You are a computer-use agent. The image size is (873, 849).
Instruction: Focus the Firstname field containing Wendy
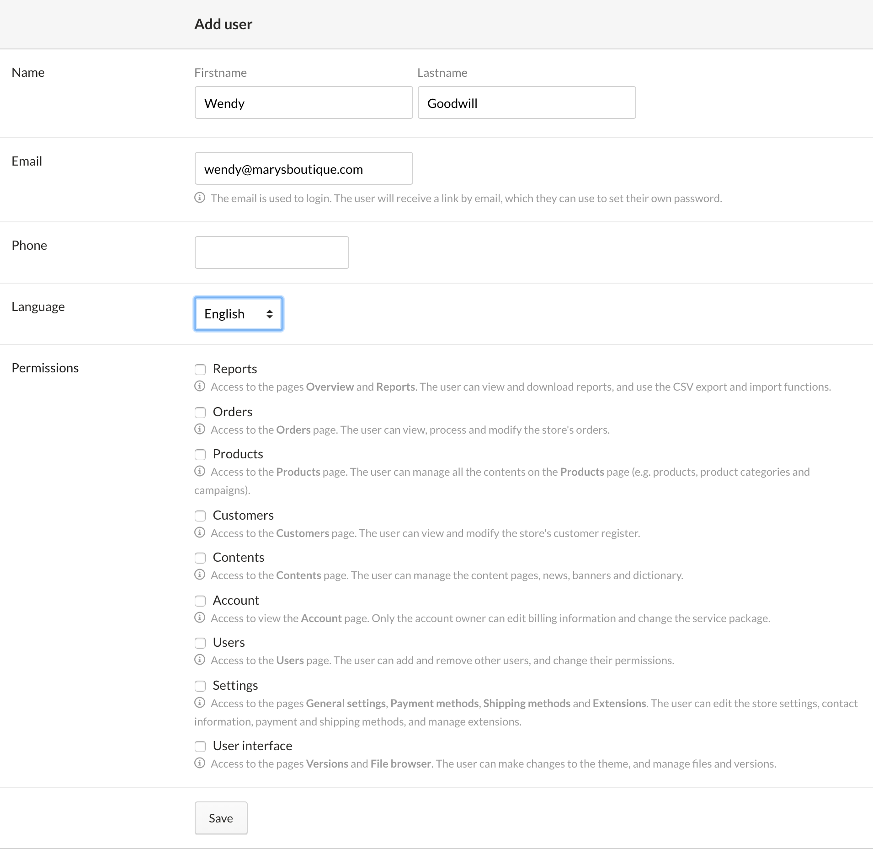(x=304, y=102)
